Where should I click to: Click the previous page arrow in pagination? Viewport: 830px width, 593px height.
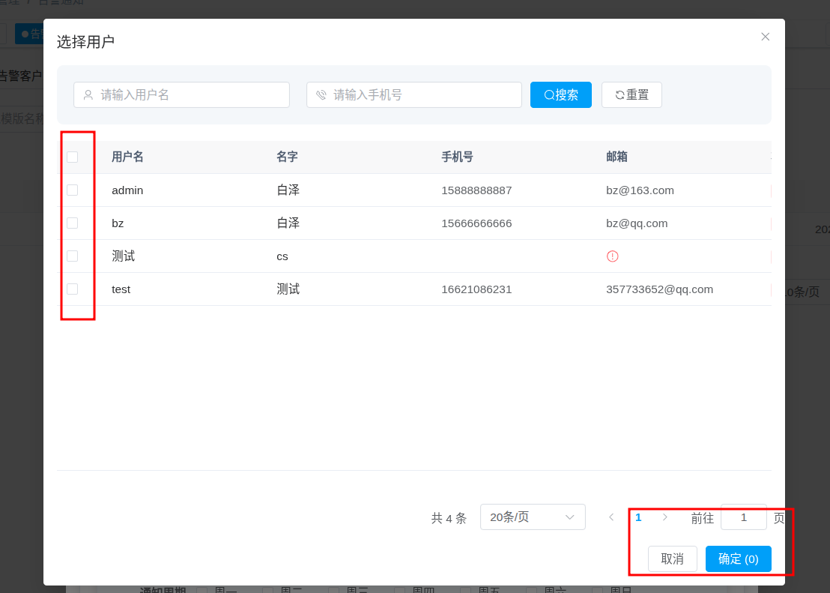pyautogui.click(x=611, y=517)
